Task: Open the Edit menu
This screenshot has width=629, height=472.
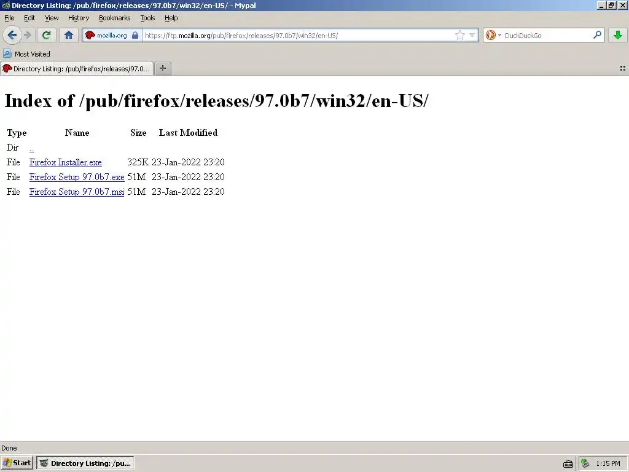Action: tap(29, 18)
